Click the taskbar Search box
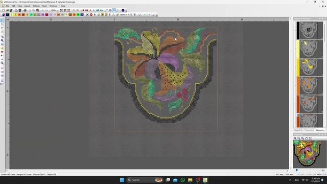This screenshot has height=184, width=327. [145, 180]
